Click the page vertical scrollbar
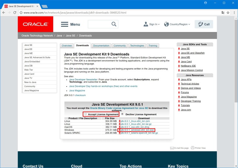238x168 pixels. pos(236,62)
